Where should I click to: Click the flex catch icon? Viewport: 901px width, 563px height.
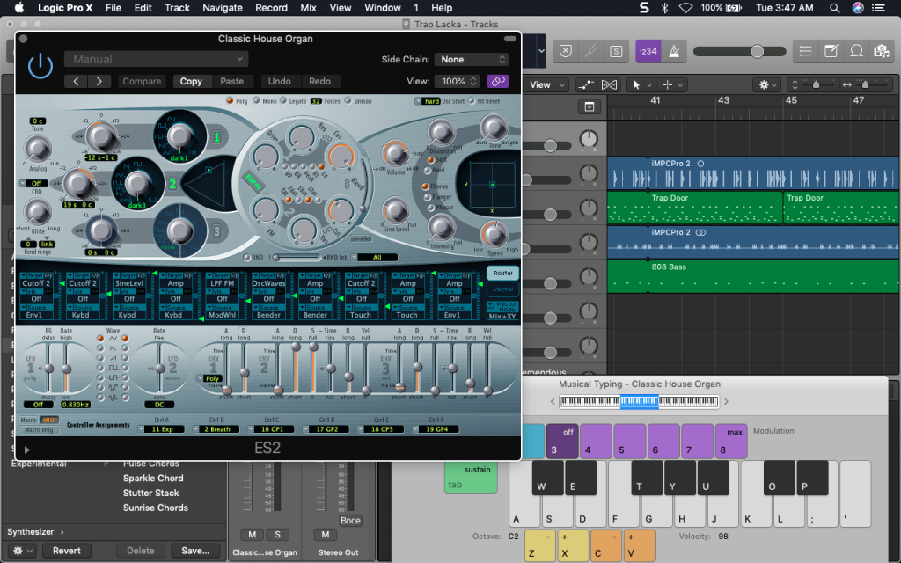click(x=609, y=85)
